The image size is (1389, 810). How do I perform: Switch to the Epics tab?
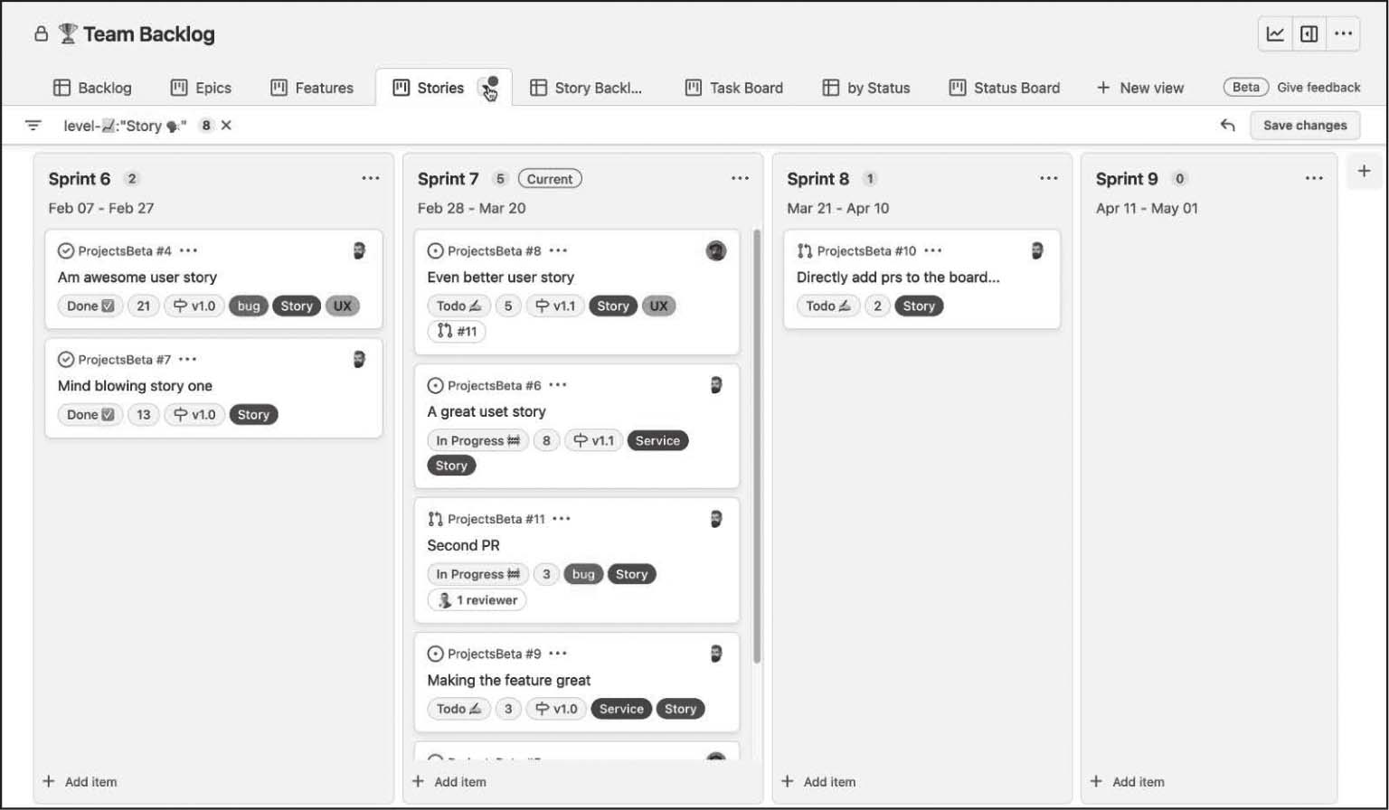(201, 88)
